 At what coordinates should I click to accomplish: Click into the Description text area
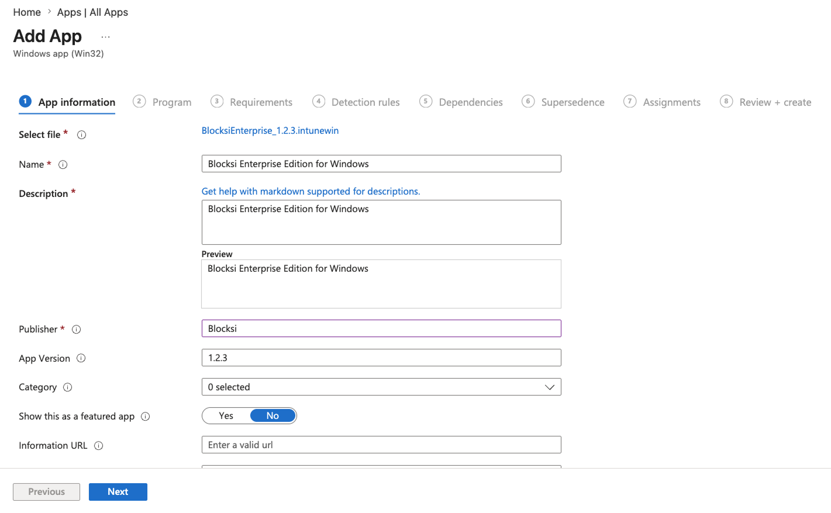click(x=381, y=223)
